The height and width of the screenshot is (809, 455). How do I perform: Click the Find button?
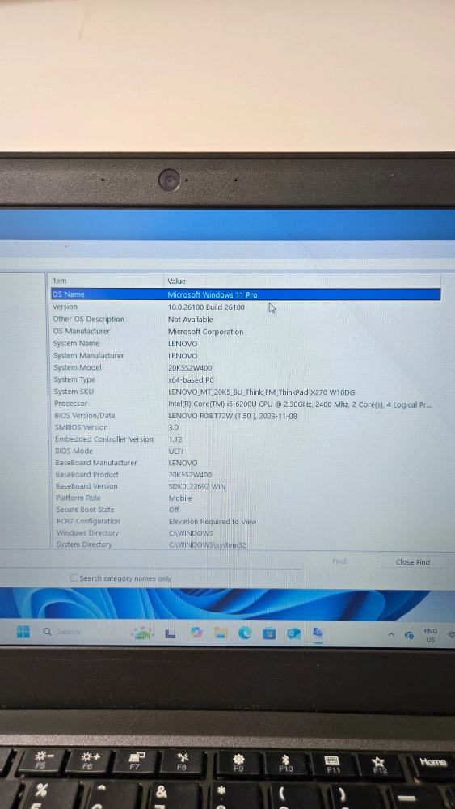point(339,561)
